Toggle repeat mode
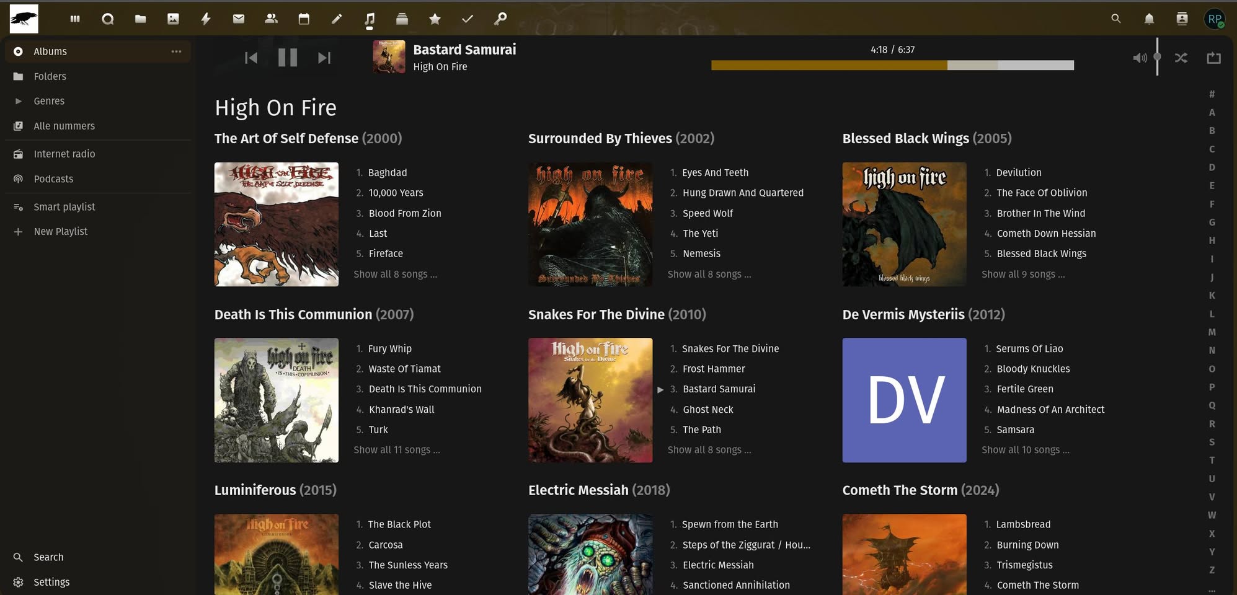The height and width of the screenshot is (595, 1237). pyautogui.click(x=1214, y=58)
